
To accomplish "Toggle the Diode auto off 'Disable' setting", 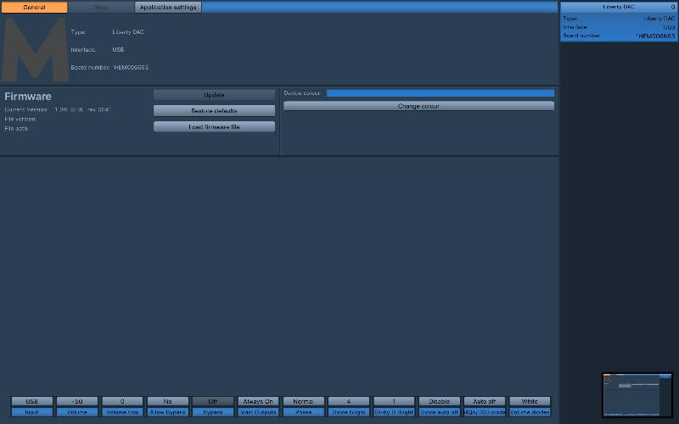I will point(439,401).
